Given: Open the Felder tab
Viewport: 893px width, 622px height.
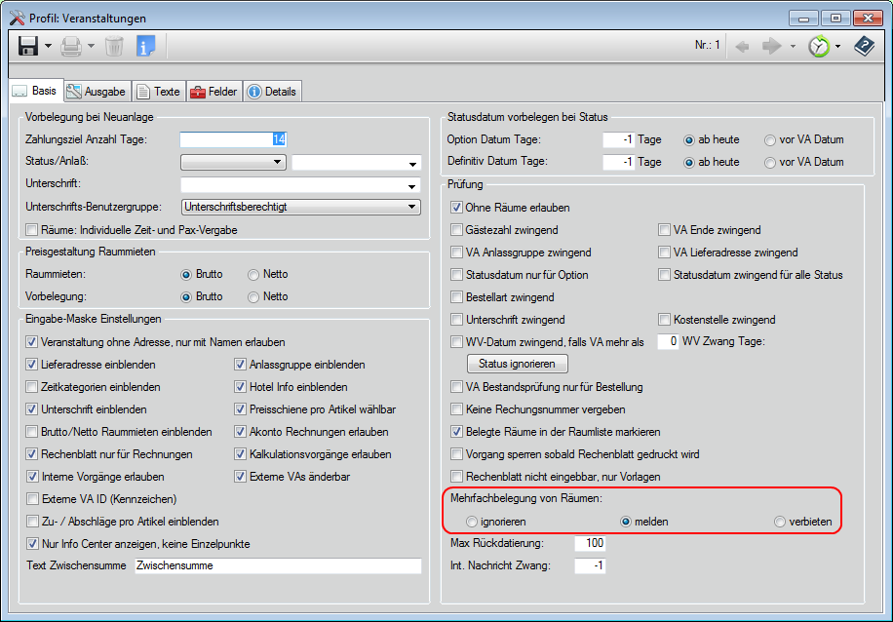Looking at the screenshot, I should 214,91.
